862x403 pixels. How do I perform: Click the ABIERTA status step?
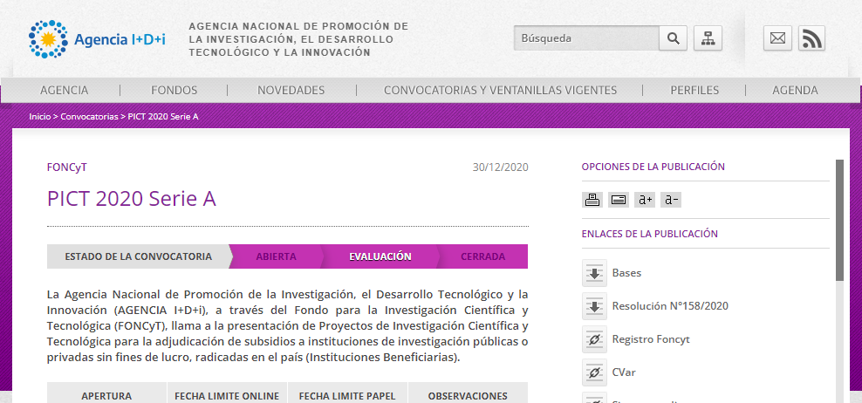(x=276, y=256)
